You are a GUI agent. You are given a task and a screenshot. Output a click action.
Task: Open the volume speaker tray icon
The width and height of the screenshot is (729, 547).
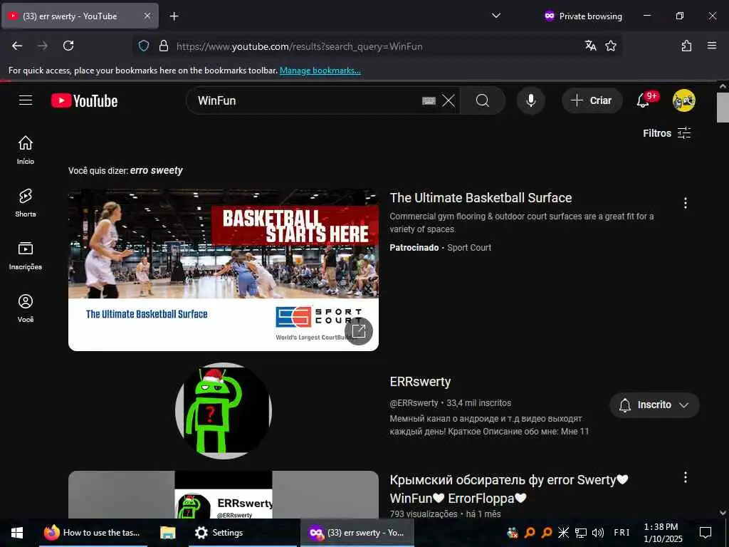tap(598, 533)
